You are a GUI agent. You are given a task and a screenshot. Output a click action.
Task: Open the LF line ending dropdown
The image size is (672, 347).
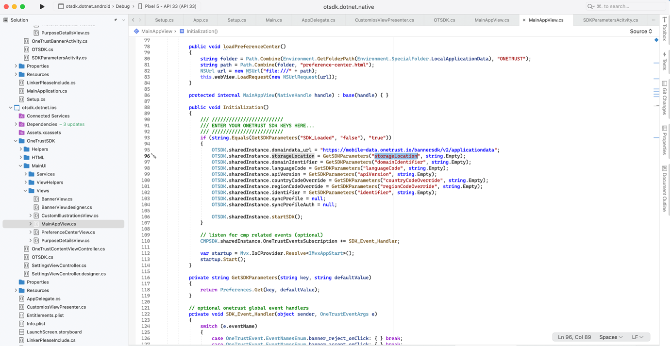(x=637, y=337)
